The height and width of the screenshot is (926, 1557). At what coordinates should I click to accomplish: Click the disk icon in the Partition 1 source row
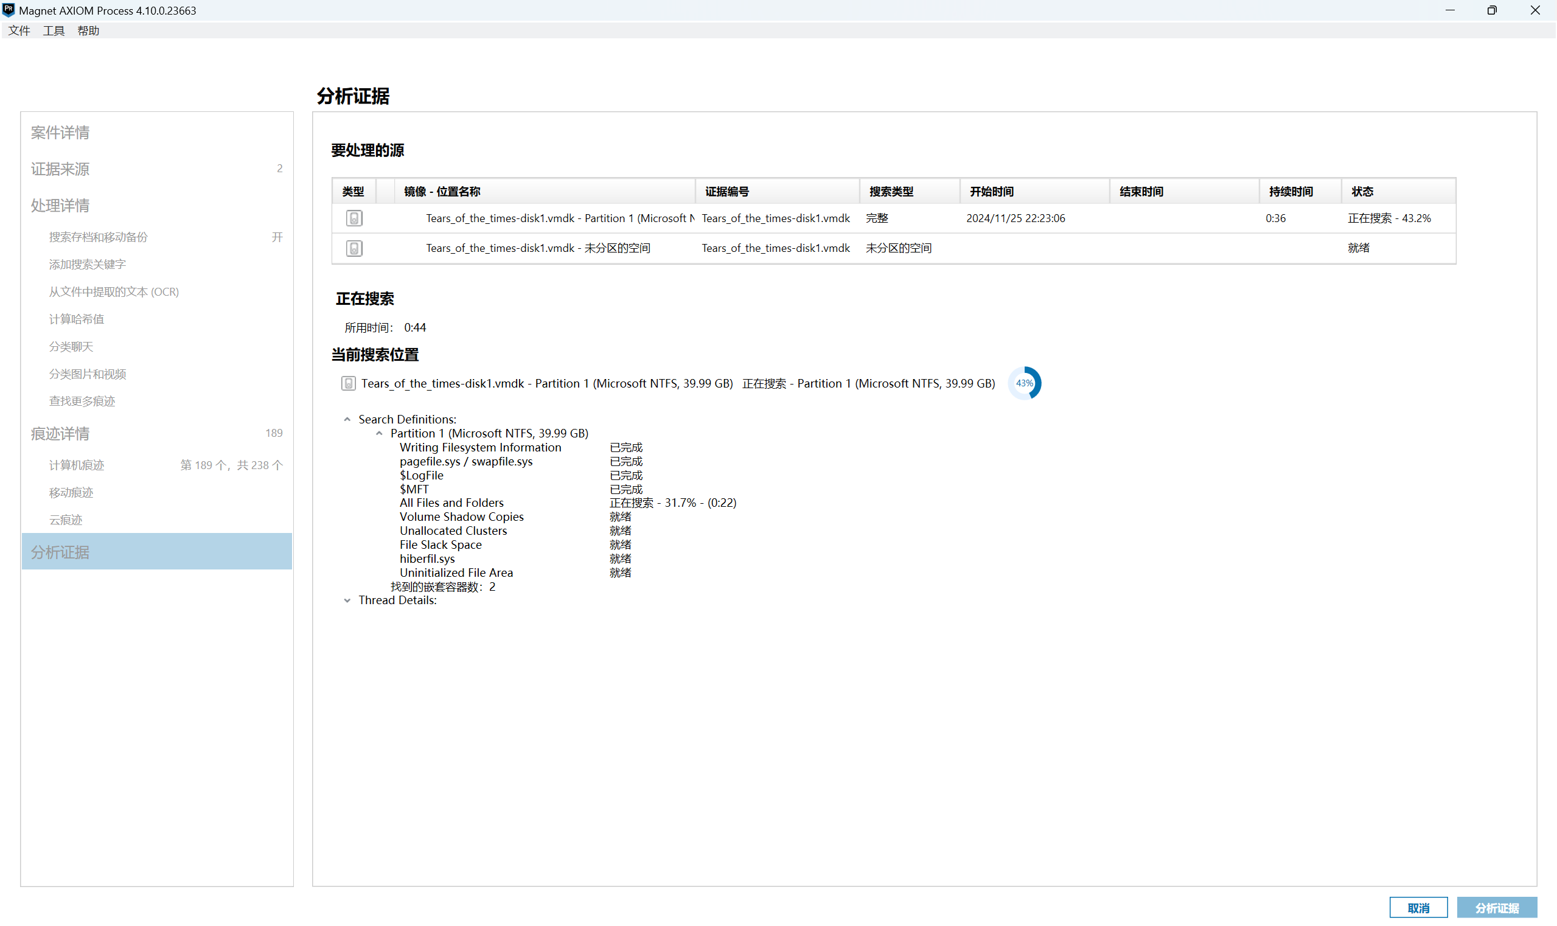click(354, 218)
